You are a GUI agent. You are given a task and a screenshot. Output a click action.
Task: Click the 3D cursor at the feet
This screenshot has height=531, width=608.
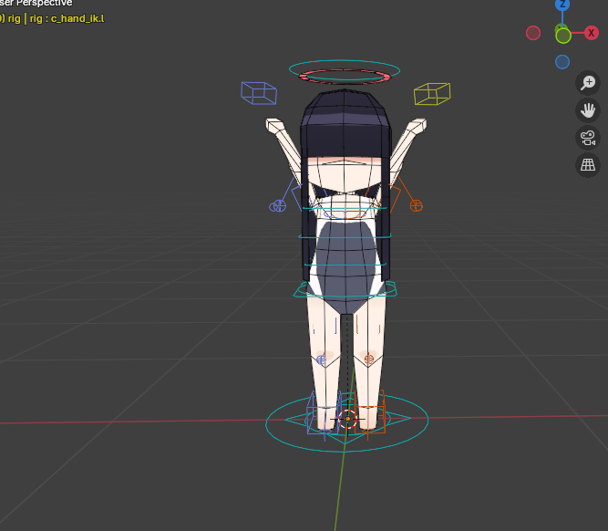(x=346, y=420)
